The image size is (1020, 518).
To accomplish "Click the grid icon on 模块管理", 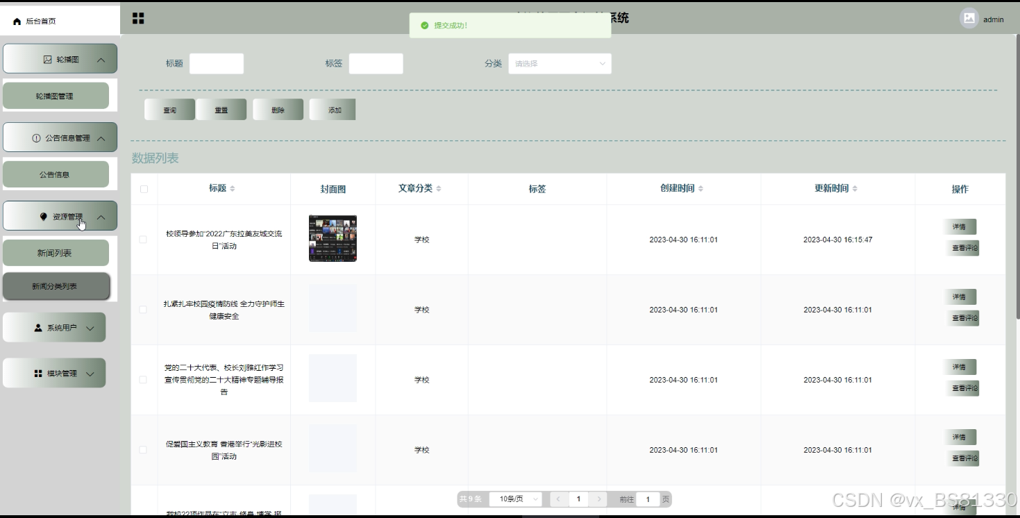I will click(38, 374).
